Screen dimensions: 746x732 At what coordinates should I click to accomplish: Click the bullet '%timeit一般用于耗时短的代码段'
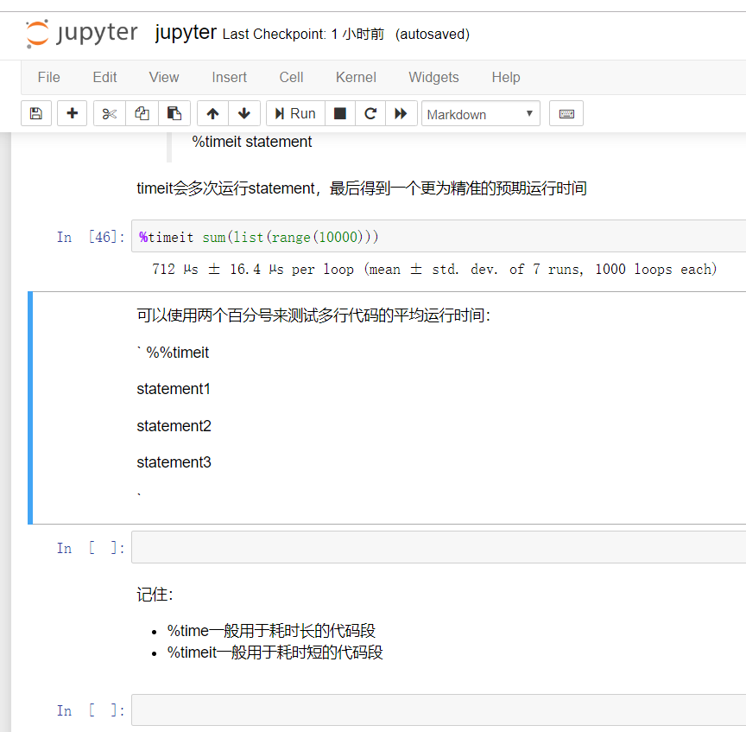(x=275, y=652)
